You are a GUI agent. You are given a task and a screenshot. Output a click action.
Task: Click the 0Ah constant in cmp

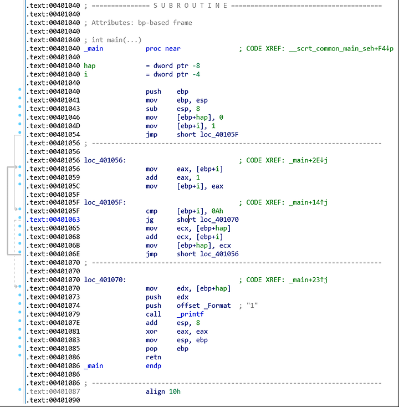(x=217, y=211)
